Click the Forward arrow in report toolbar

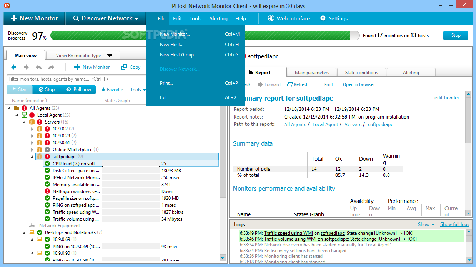click(260, 84)
